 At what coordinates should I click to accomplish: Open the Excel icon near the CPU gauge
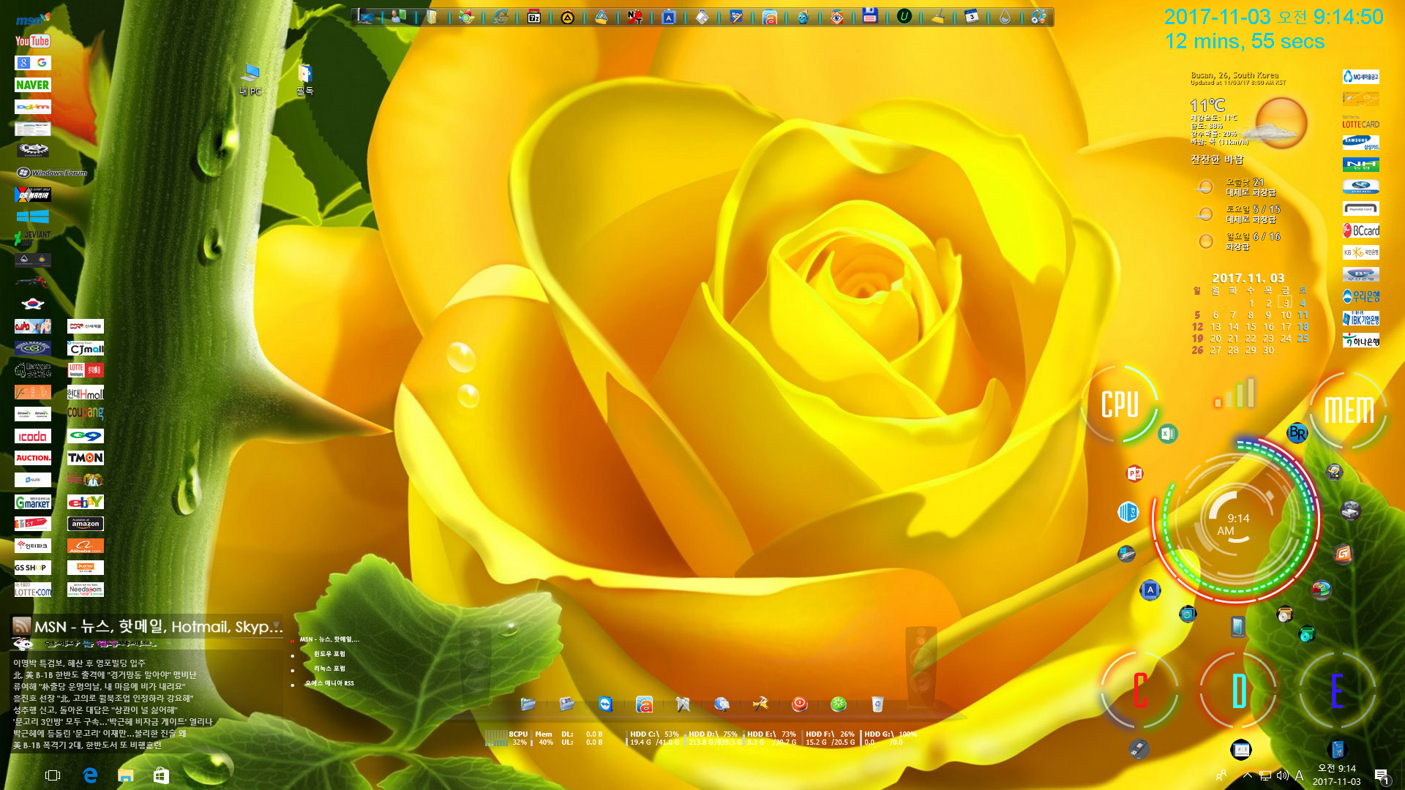[x=1168, y=434]
